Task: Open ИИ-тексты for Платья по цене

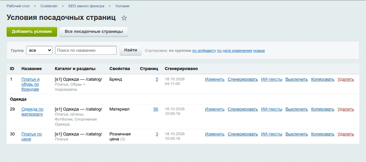Action: pos(271,134)
